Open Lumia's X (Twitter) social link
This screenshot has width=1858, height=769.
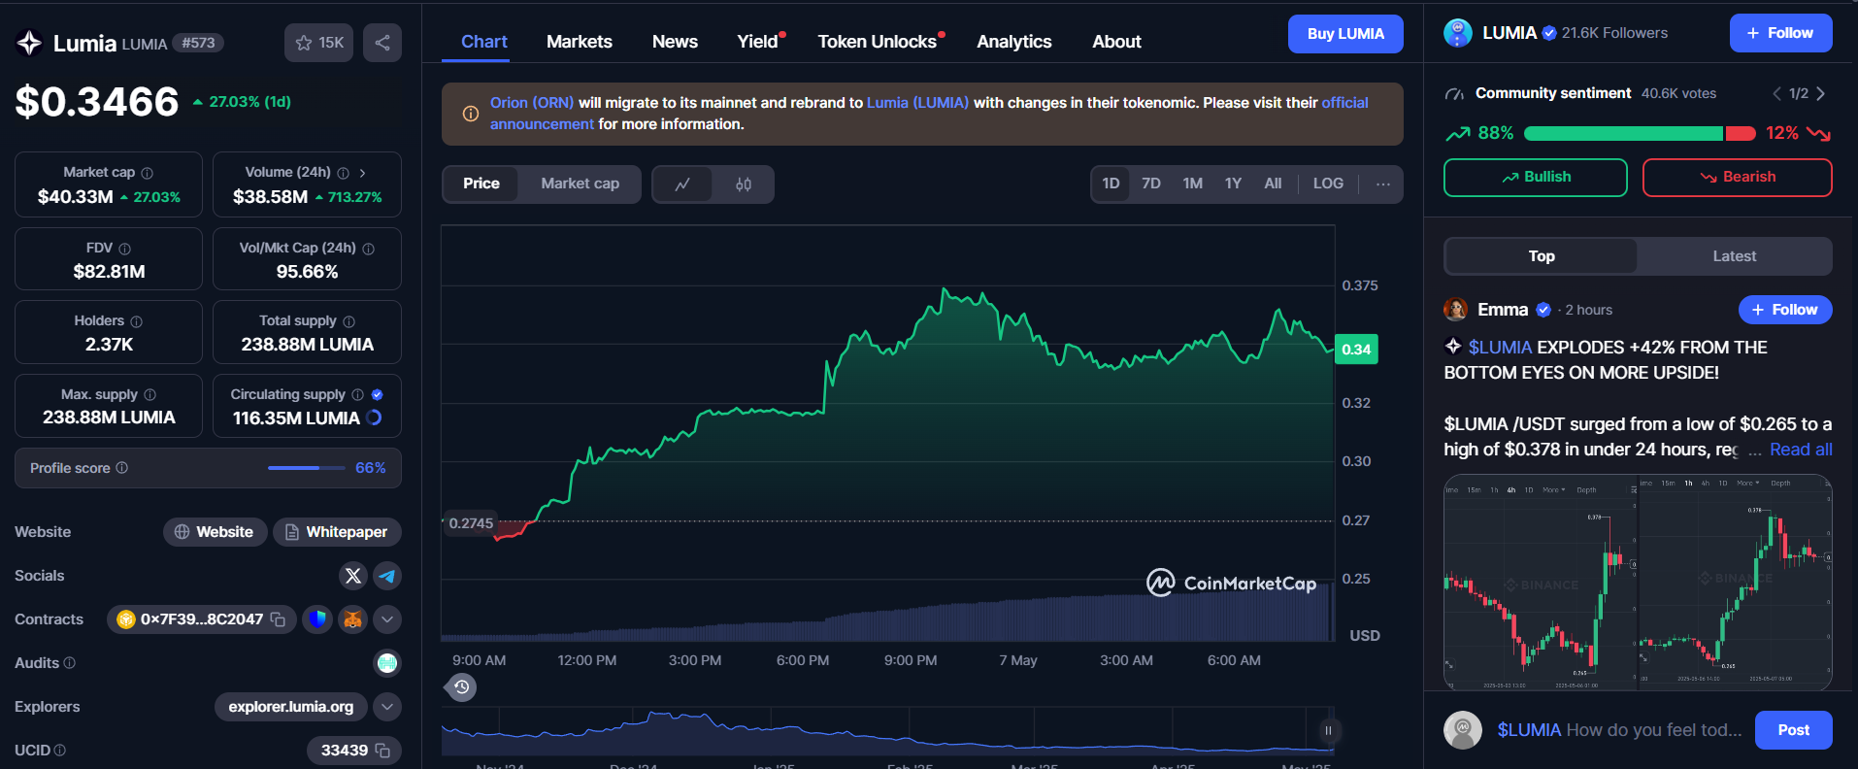(353, 576)
